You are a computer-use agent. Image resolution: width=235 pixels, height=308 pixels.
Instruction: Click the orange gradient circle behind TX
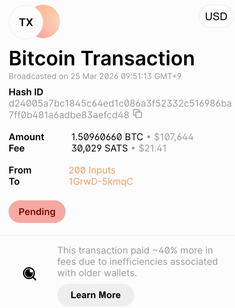pyautogui.click(x=52, y=21)
